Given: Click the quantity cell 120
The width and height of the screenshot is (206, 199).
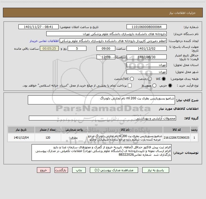Looking at the screenshot, I should pos(48,138).
